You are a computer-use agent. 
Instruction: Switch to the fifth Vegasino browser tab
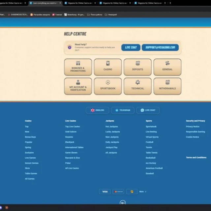coord(150,3)
